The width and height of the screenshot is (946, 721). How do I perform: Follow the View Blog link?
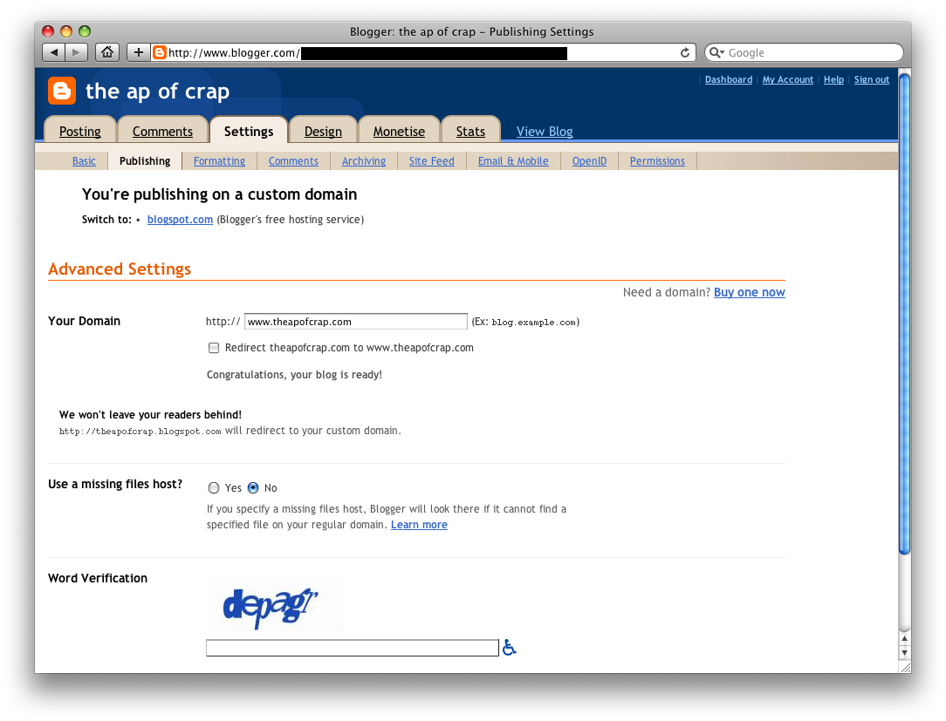point(545,132)
